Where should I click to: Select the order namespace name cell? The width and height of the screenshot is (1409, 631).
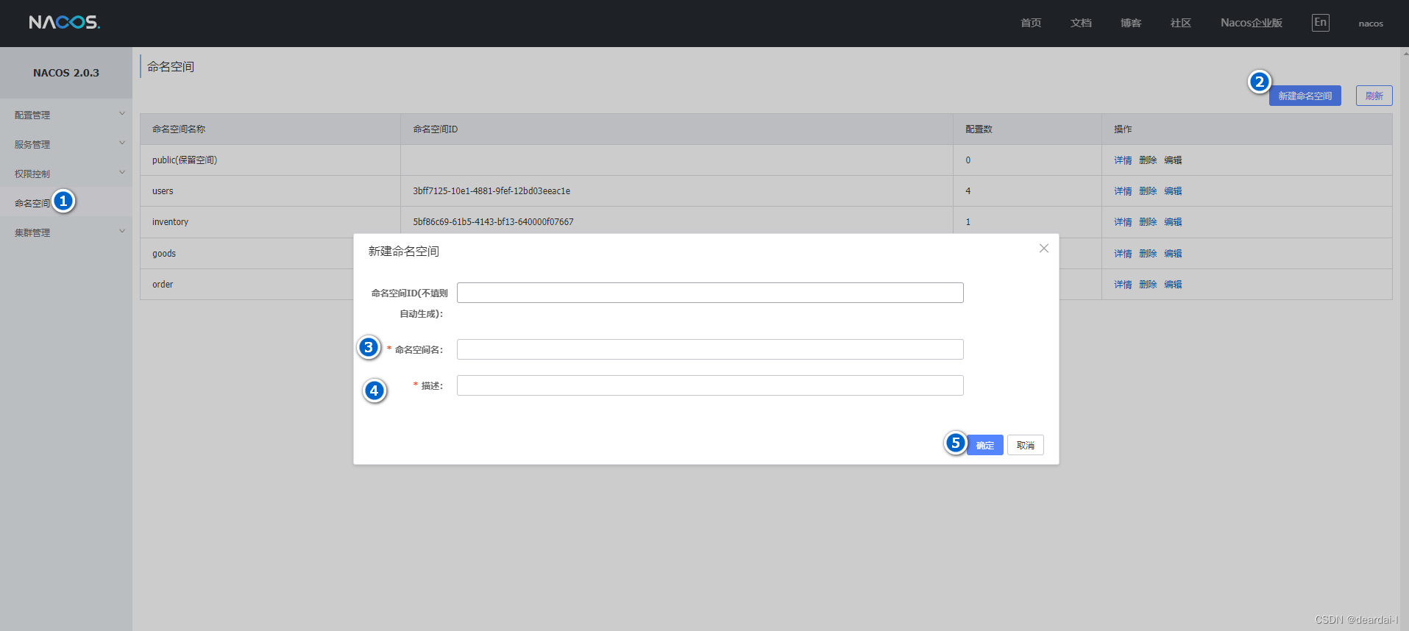(246, 285)
